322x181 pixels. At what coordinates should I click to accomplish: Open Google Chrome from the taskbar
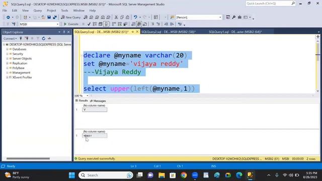tap(184, 175)
